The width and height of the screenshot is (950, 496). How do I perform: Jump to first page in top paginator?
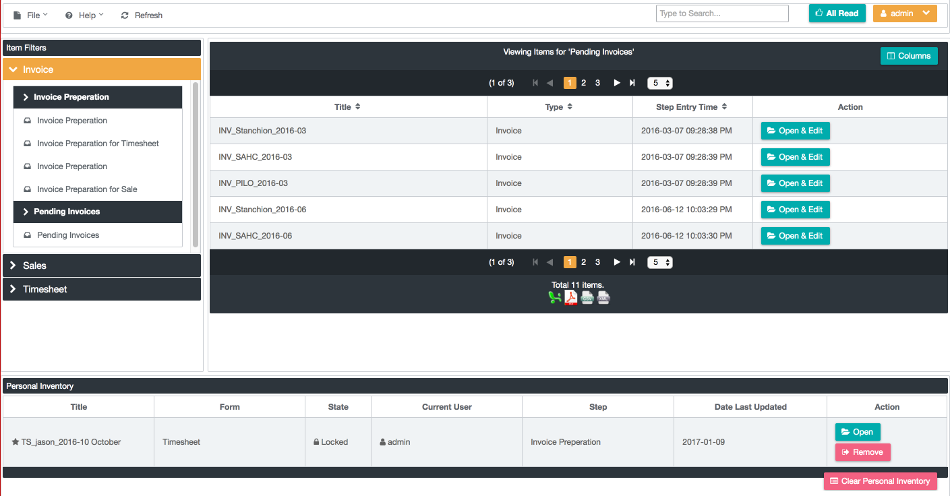[535, 83]
